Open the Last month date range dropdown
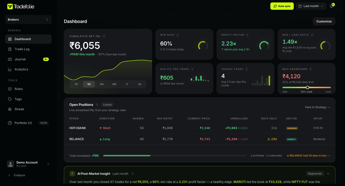The height and width of the screenshot is (186, 345). [311, 6]
